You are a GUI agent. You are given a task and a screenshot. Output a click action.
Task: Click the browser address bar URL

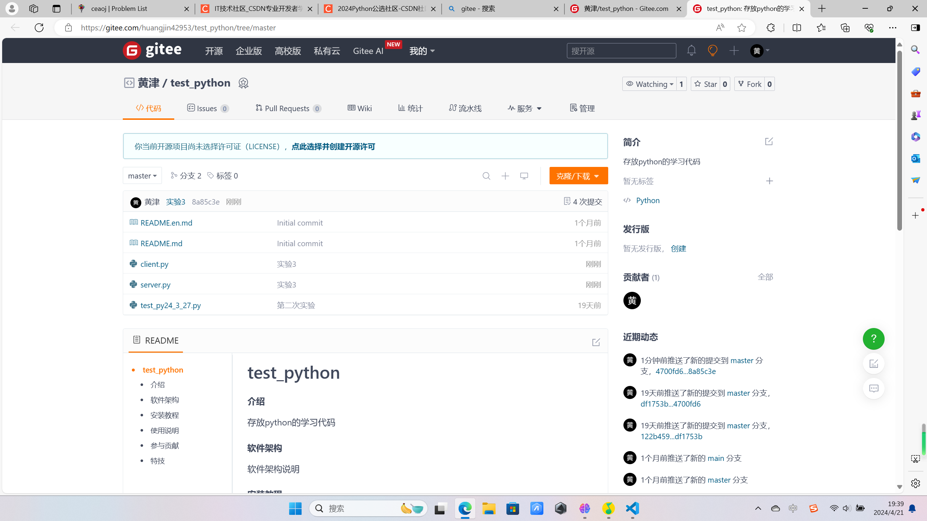tap(178, 28)
